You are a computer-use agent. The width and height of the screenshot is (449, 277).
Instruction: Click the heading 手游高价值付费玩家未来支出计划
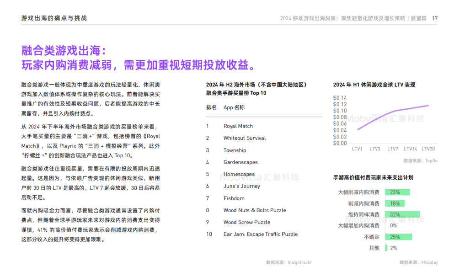click(373, 178)
